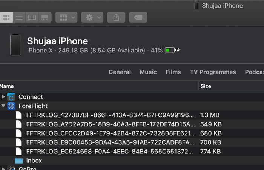
Task: Select the ForeFlight app icon
Action: click(x=11, y=106)
